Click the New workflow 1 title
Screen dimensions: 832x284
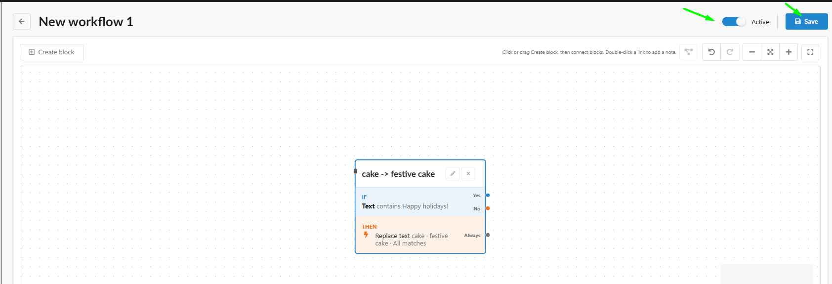(x=86, y=22)
